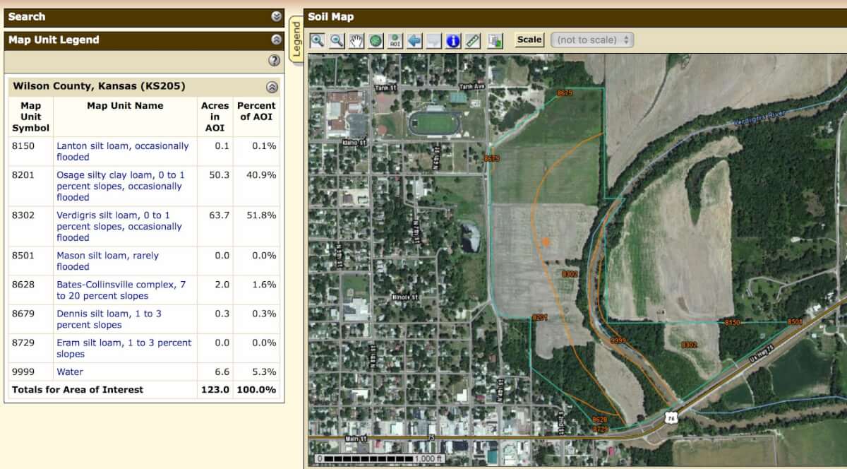Open the map scale dropdown
Image resolution: width=847 pixels, height=469 pixels.
(592, 40)
